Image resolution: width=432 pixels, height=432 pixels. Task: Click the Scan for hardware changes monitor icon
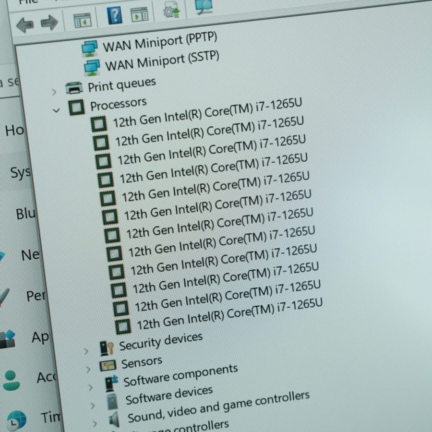[x=204, y=6]
